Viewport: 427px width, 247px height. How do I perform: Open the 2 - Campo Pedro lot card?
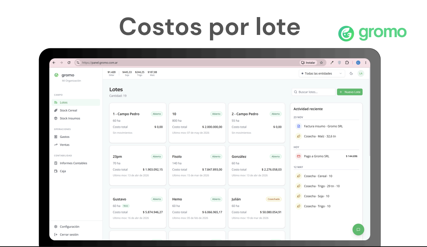pyautogui.click(x=256, y=123)
